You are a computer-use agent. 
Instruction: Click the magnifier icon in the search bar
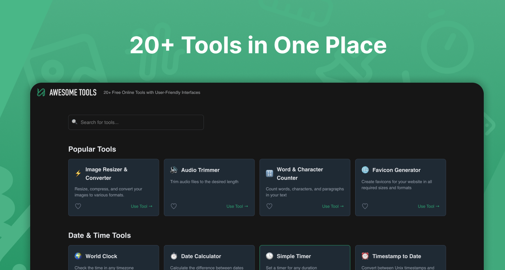(x=75, y=122)
